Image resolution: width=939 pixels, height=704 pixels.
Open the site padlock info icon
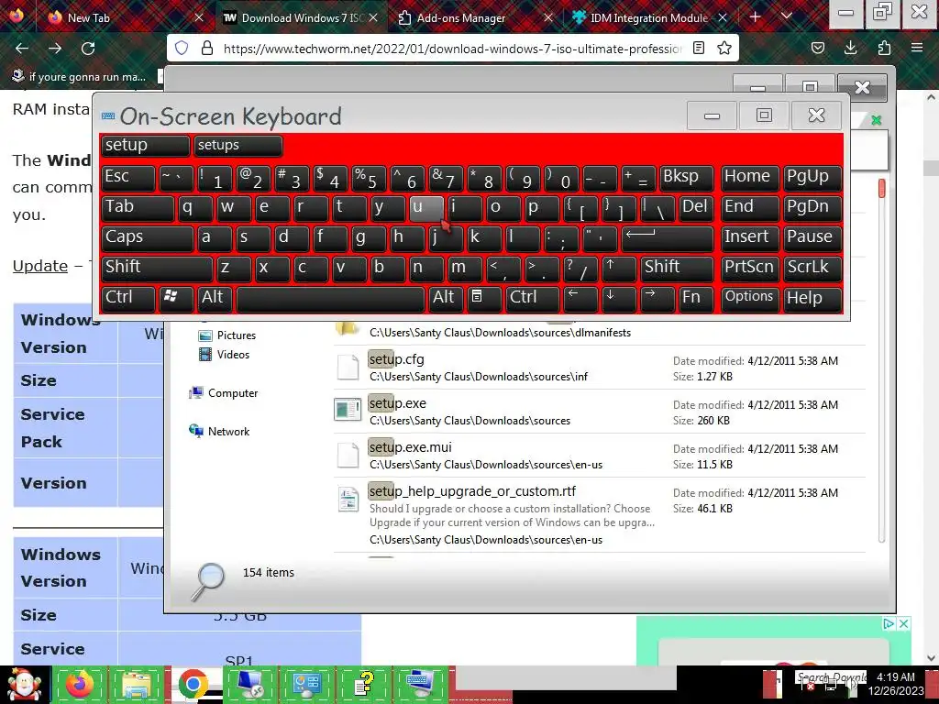207,49
